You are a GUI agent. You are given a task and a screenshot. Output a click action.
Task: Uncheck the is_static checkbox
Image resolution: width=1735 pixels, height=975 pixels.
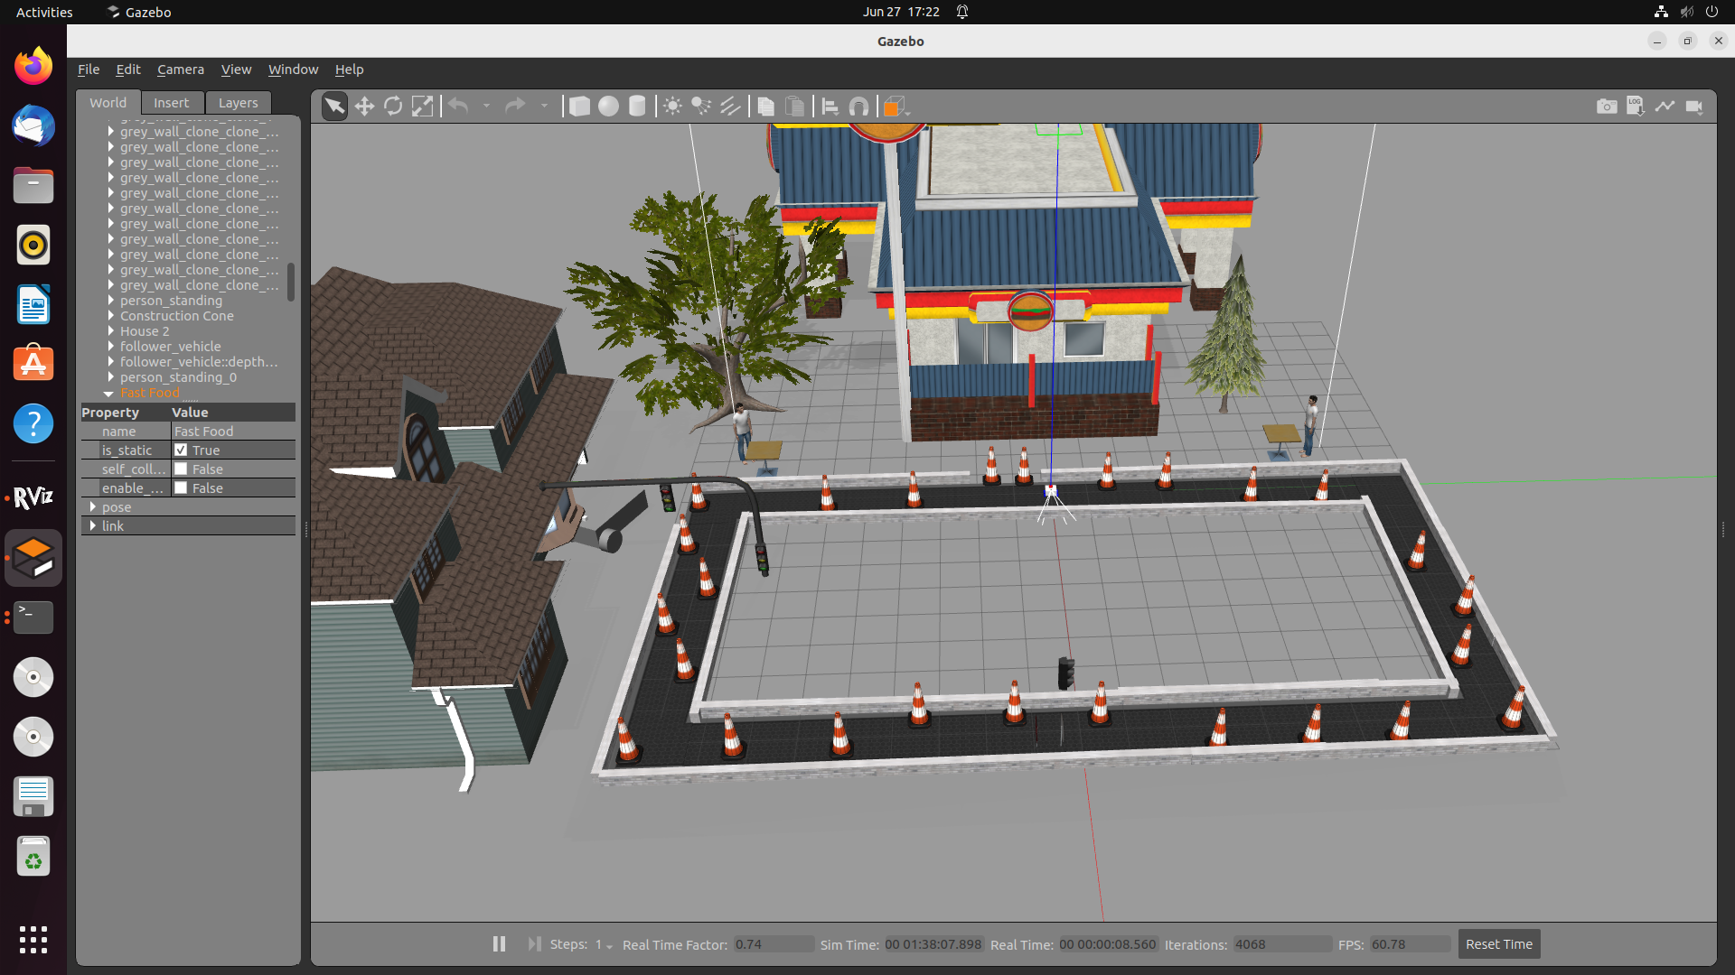182,450
